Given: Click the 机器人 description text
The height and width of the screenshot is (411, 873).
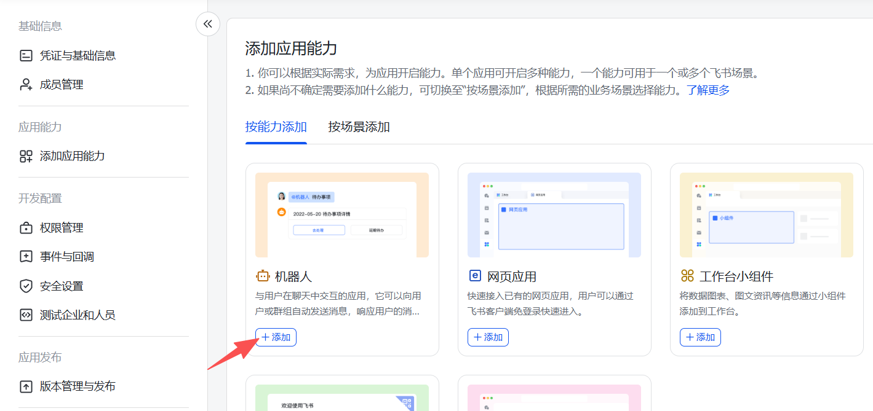Looking at the screenshot, I should (338, 303).
